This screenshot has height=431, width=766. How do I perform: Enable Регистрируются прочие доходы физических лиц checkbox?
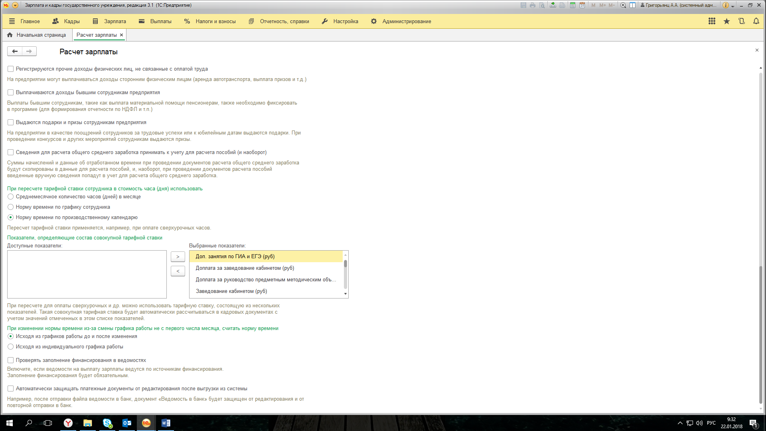(x=11, y=69)
